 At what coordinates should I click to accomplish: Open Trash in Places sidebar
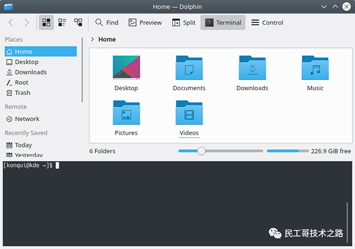pos(41,93)
